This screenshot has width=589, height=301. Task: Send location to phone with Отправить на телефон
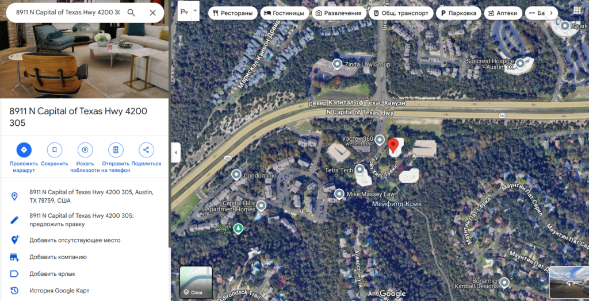pos(116,150)
